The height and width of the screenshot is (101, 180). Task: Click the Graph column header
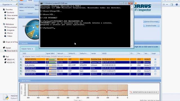pos(155,54)
